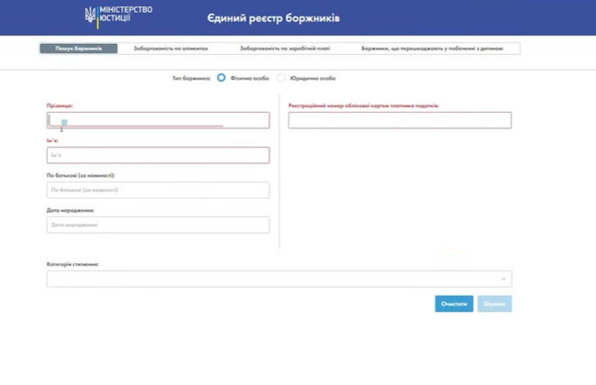Click the Ministry of Justice logo
The width and height of the screenshot is (596, 385).
(x=118, y=16)
